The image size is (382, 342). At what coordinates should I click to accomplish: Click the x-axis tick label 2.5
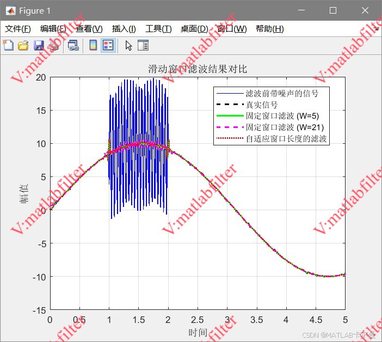(198, 320)
